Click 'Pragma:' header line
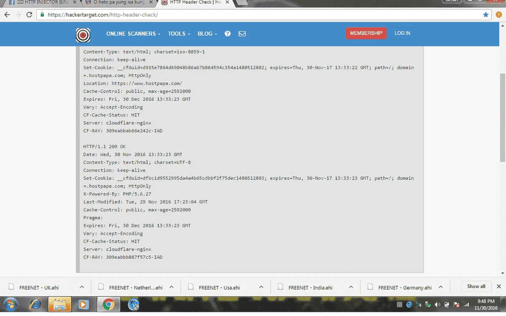The image size is (506, 316). pyautogui.click(x=93, y=218)
